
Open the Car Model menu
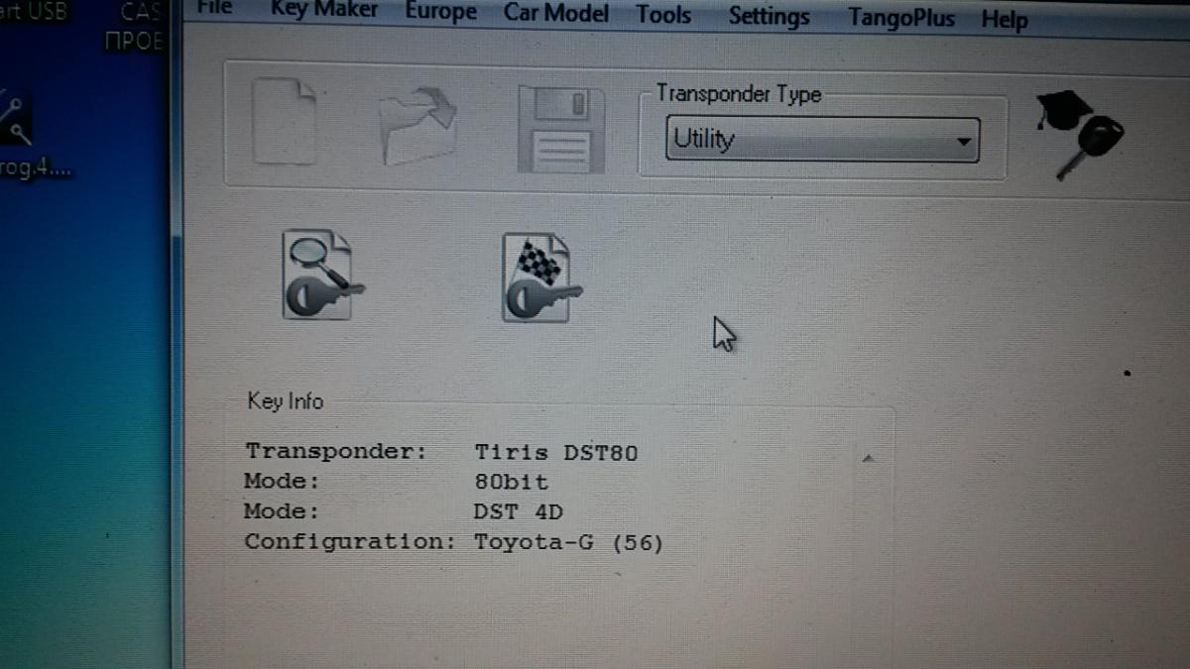click(x=558, y=13)
